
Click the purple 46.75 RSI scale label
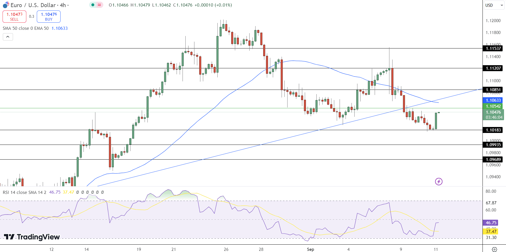tap(491, 223)
